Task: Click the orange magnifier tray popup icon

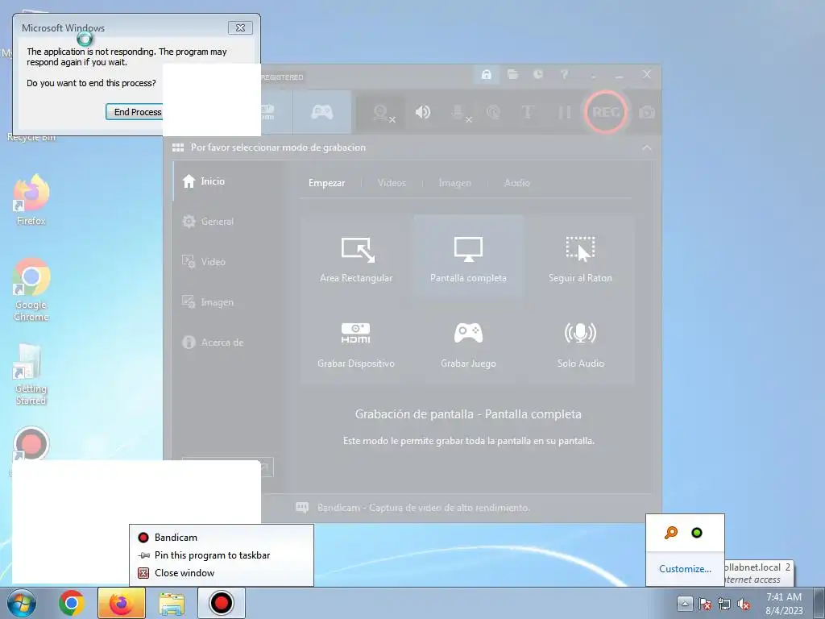Action: (x=671, y=533)
